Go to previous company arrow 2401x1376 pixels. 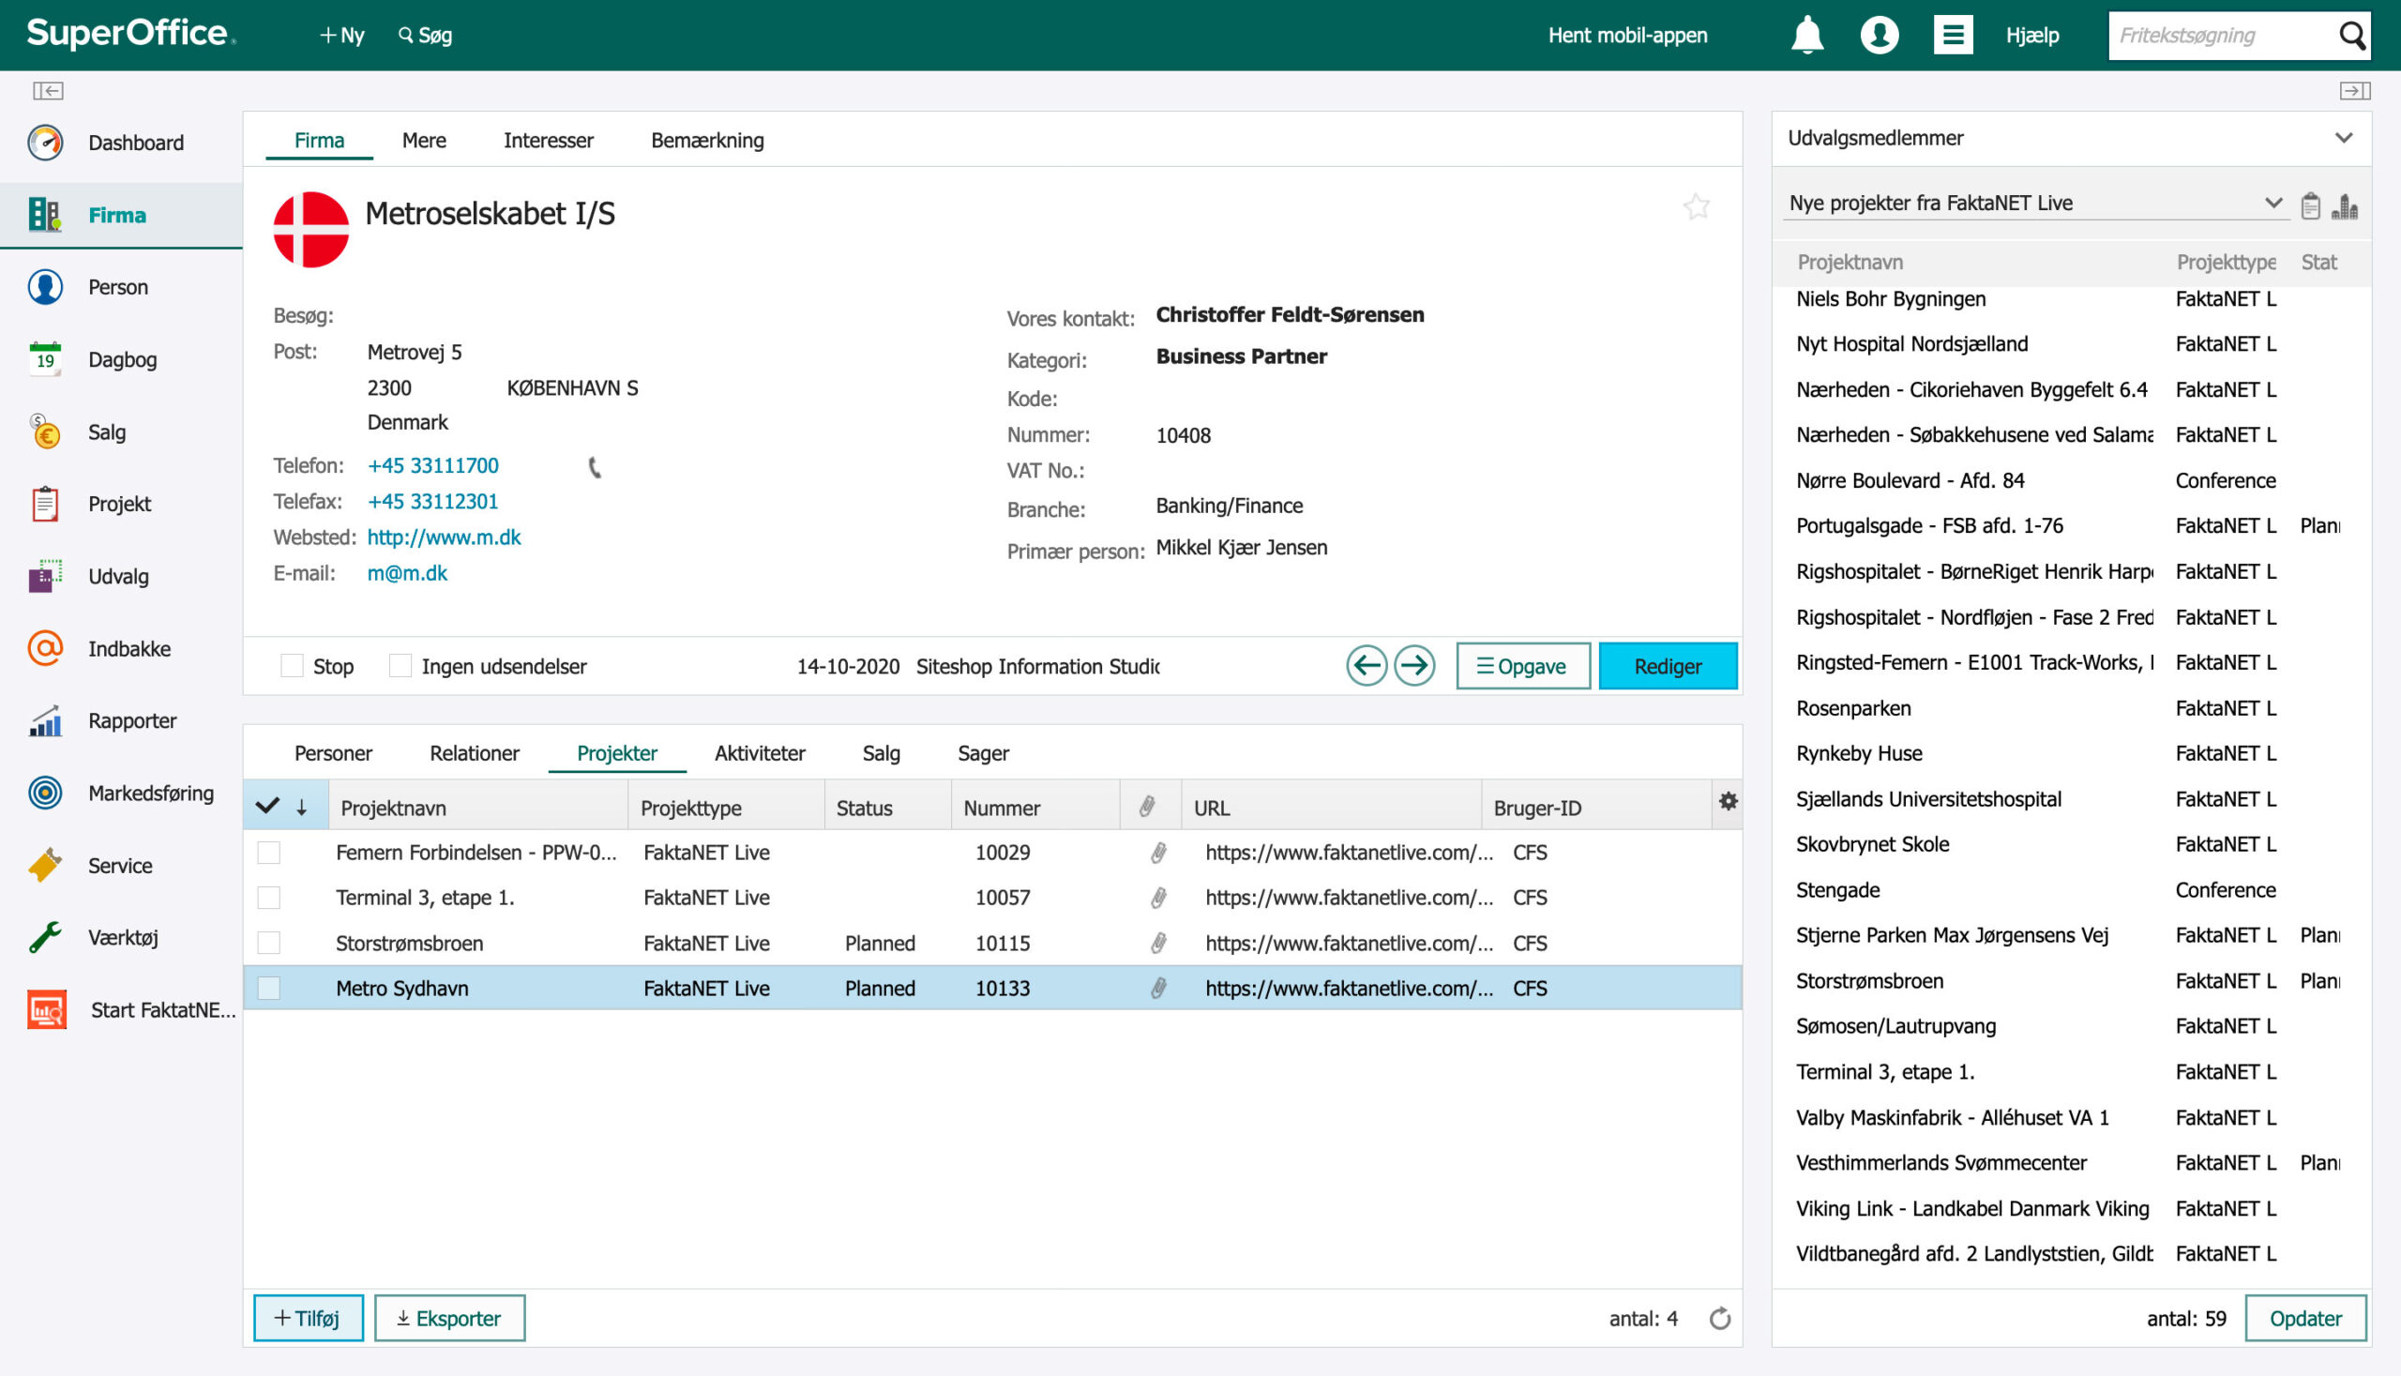coord(1367,666)
